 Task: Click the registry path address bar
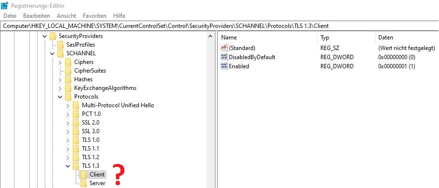point(220,26)
